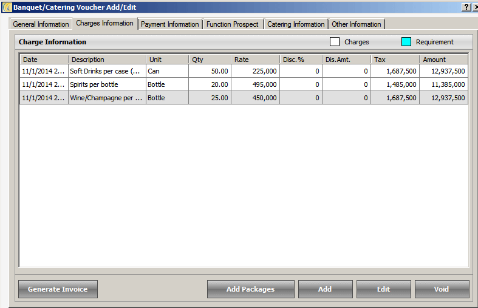The image size is (478, 308).
Task: Click the application icon in title bar
Action: point(7,7)
